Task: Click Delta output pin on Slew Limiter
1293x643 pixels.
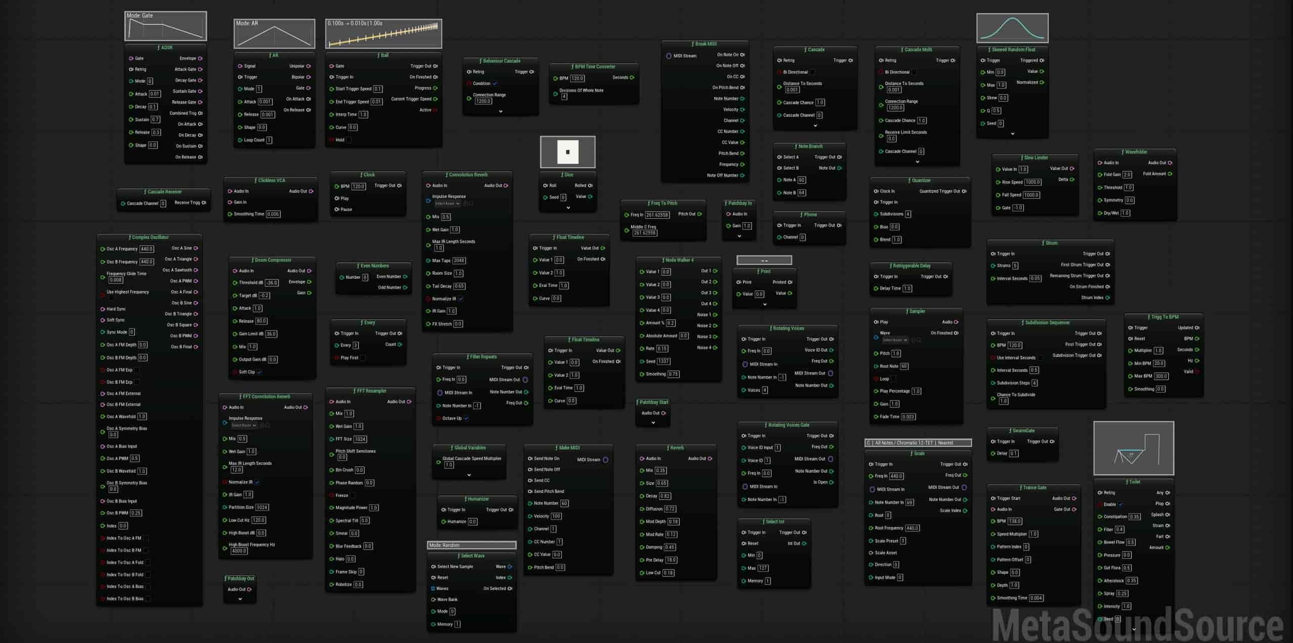Action: pos(1072,180)
